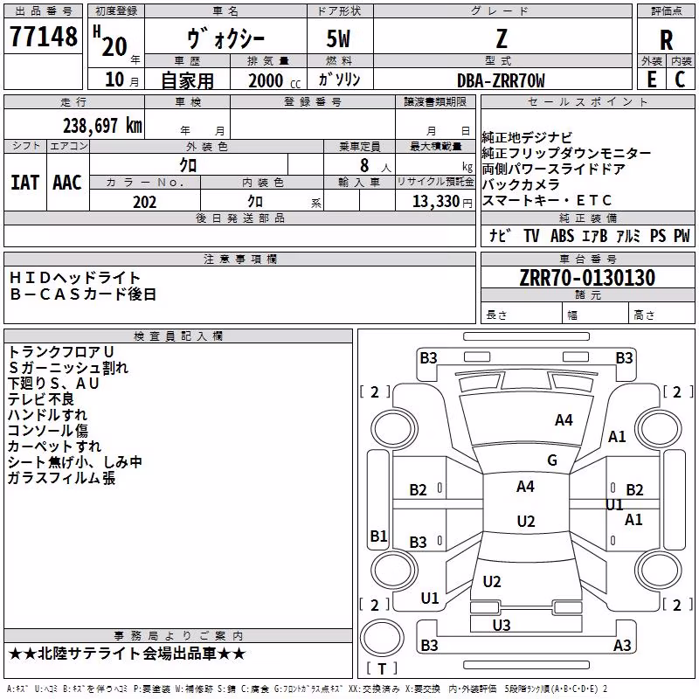Screen dimensions: 699x699
Task: Click the PS equipment label
Action: click(658, 236)
